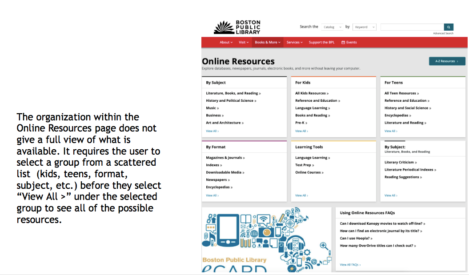Click the Boston Public Library logo
Viewport: 469px width, 275px height.
tap(237, 27)
